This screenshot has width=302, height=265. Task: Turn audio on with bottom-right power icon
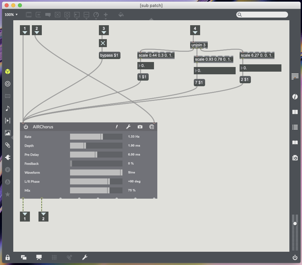[x=295, y=257]
